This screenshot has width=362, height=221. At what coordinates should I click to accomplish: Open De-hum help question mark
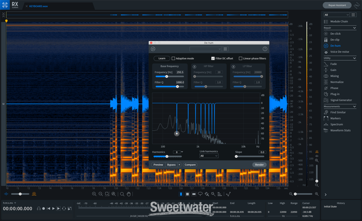click(x=265, y=49)
